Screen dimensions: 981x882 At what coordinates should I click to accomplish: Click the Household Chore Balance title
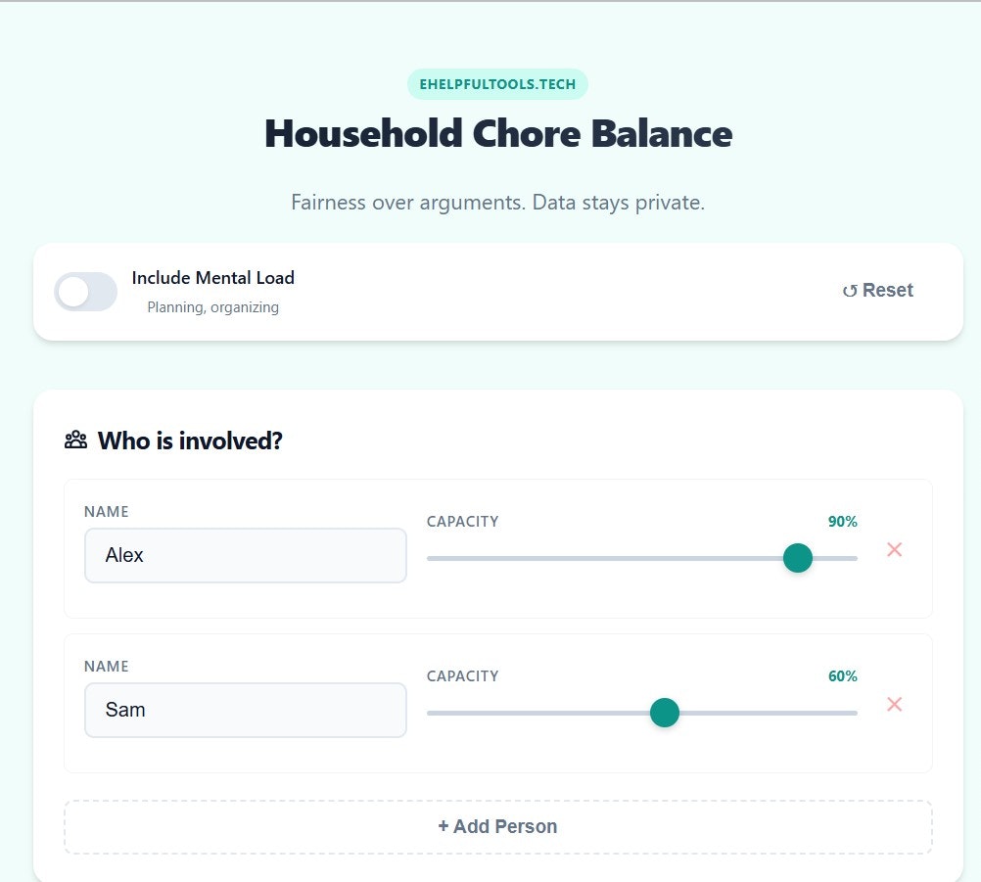(x=497, y=134)
